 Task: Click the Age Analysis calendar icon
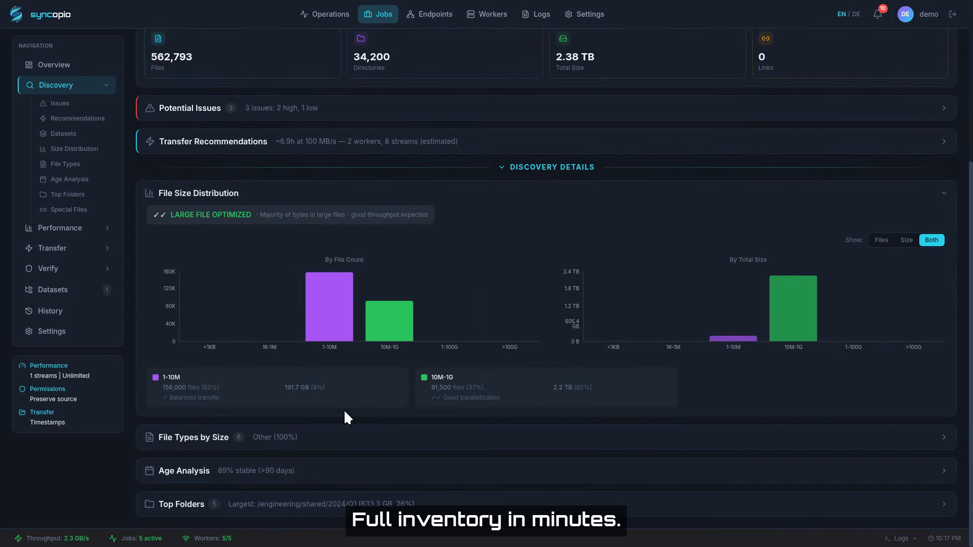click(149, 471)
